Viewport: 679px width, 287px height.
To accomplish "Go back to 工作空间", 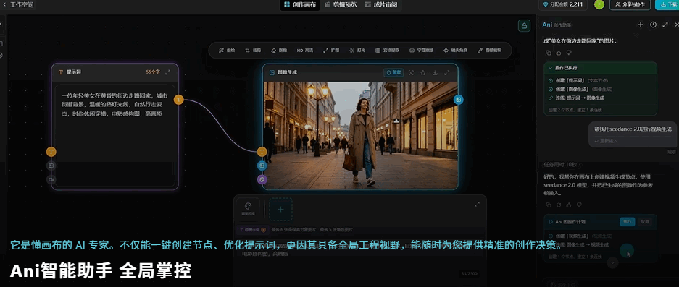I will click(x=18, y=5).
